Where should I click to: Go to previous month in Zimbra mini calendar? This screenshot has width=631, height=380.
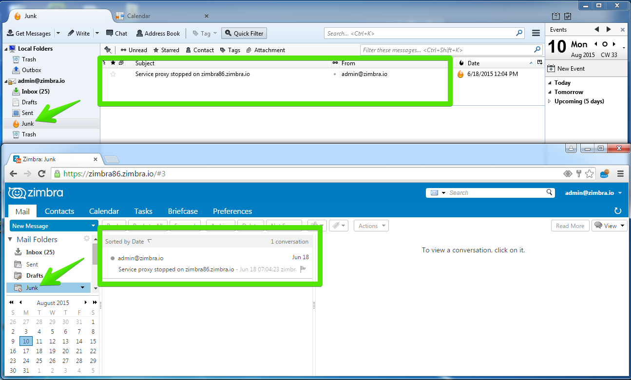pos(20,303)
